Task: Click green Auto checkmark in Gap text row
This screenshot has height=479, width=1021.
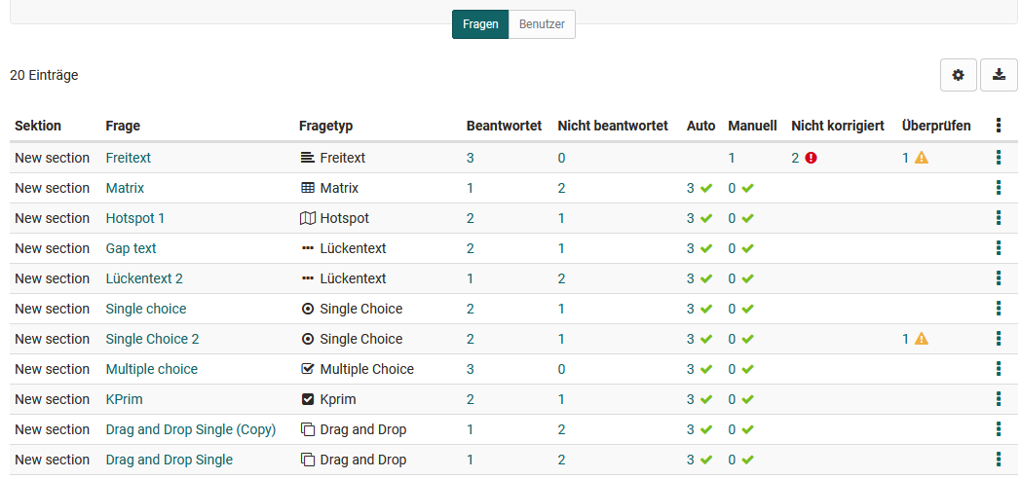Action: click(706, 248)
